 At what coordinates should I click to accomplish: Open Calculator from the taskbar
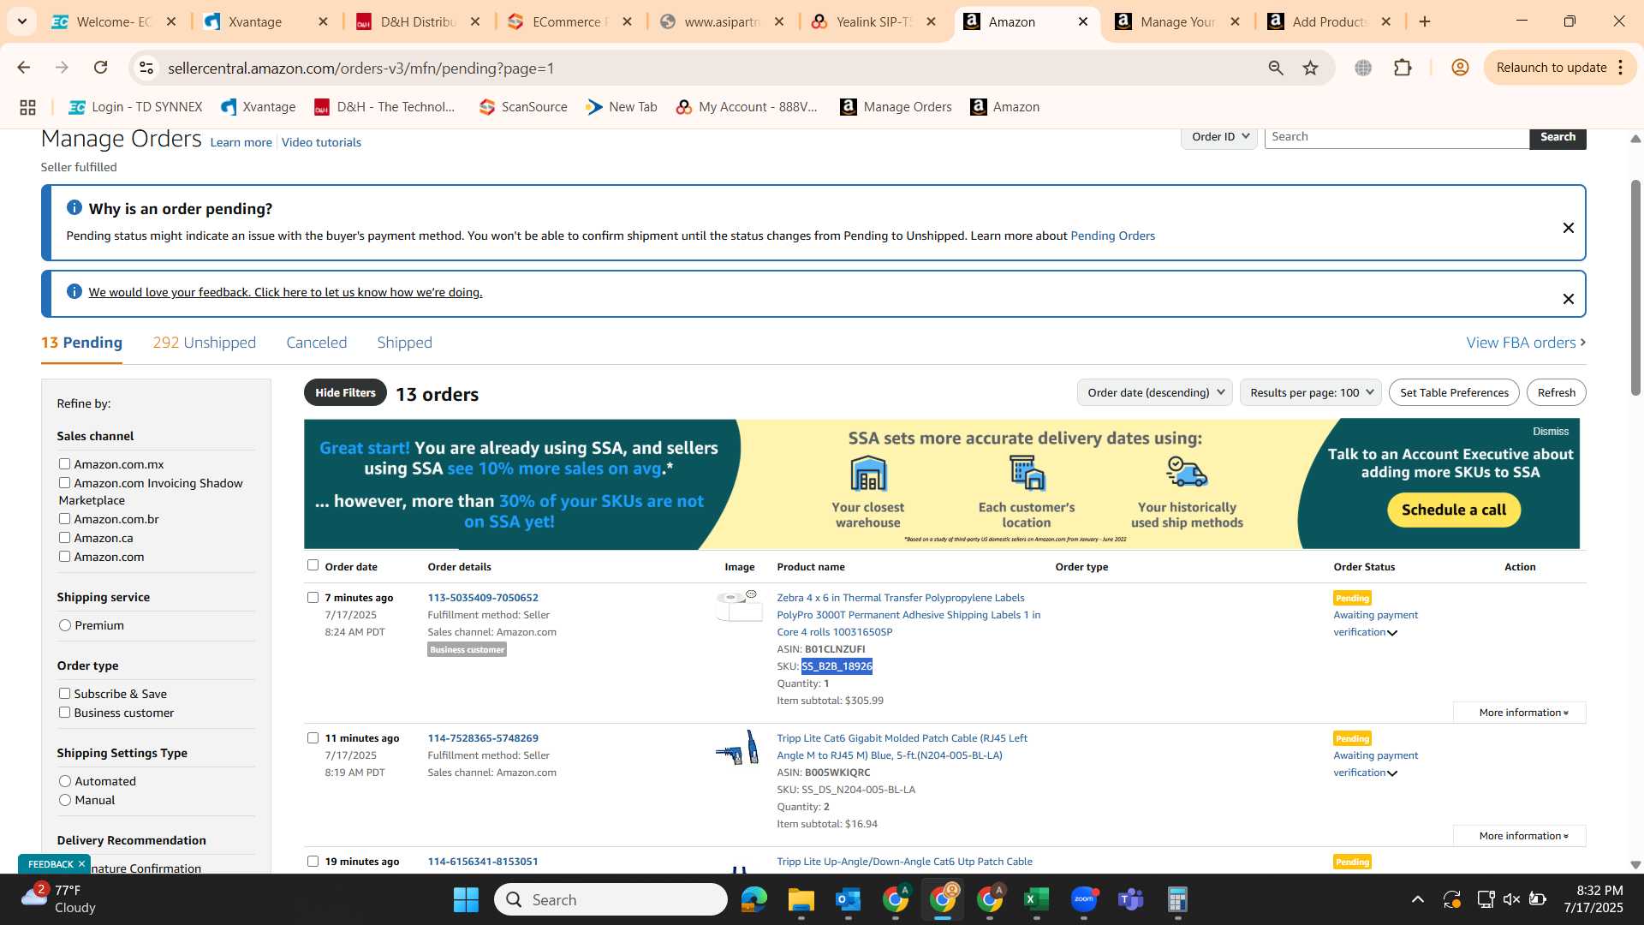tap(1178, 899)
